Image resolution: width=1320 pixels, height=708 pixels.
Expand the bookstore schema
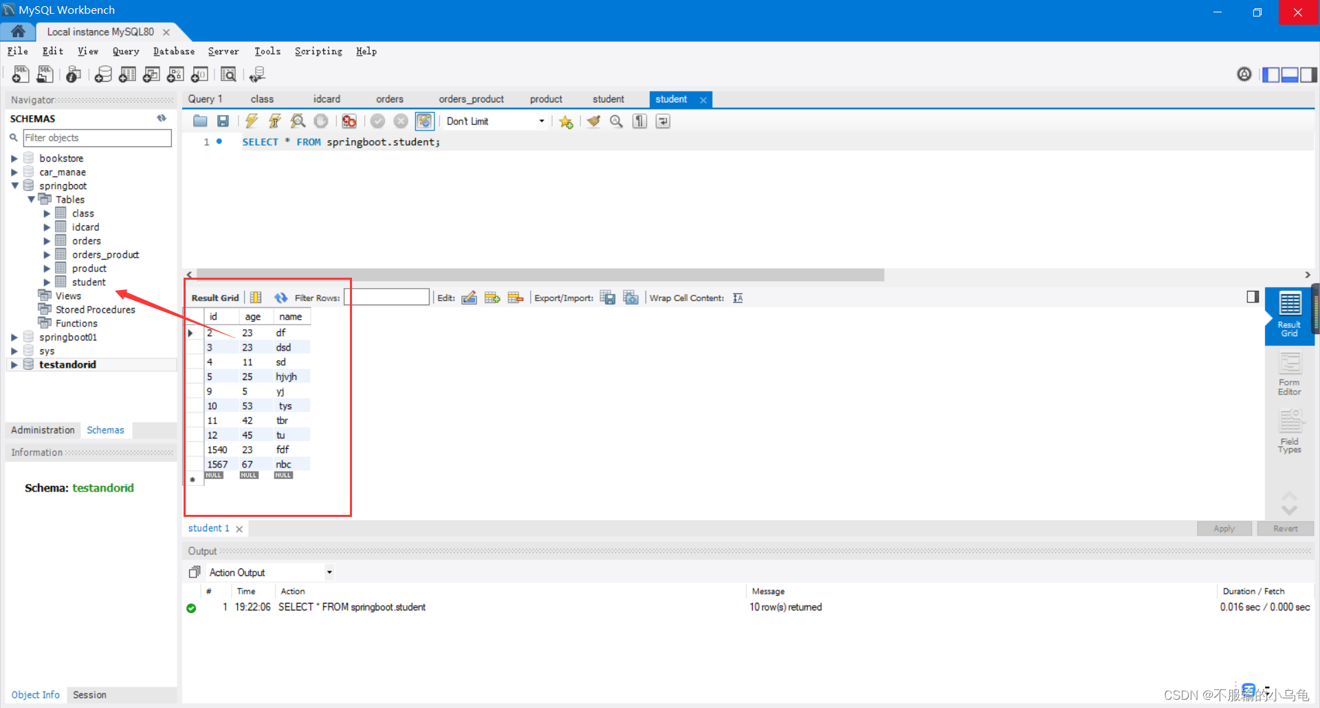click(14, 158)
